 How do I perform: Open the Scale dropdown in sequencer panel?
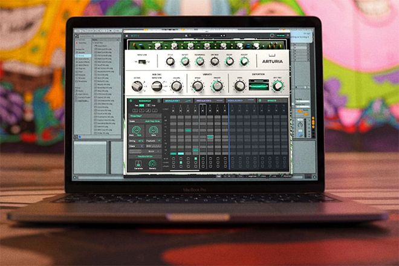click(144, 121)
